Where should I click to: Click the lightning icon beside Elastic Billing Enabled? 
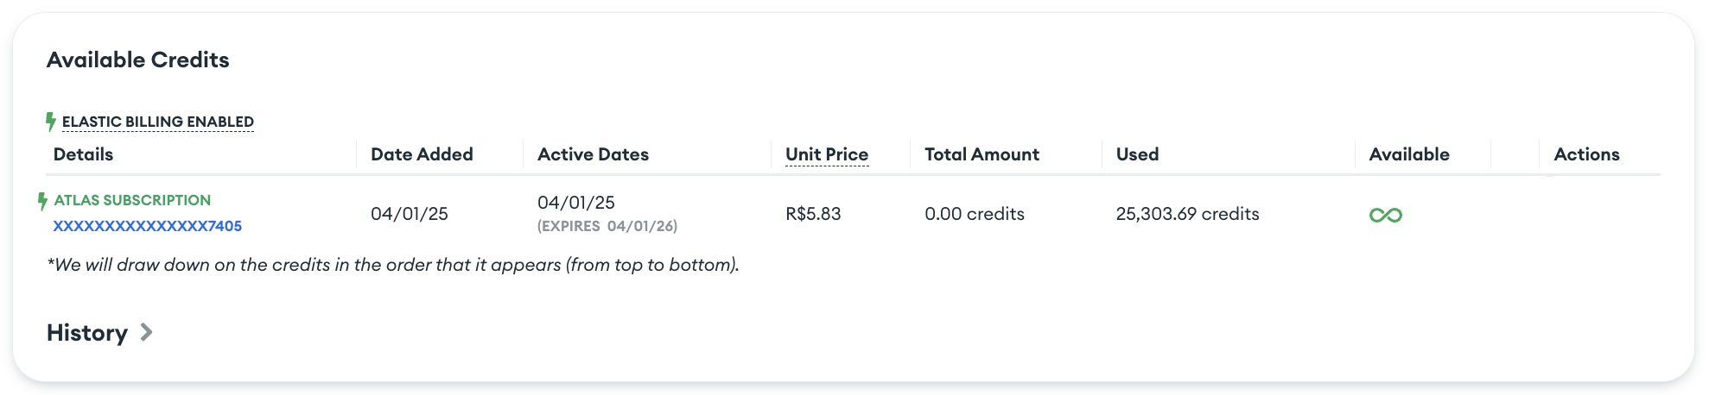tap(51, 122)
